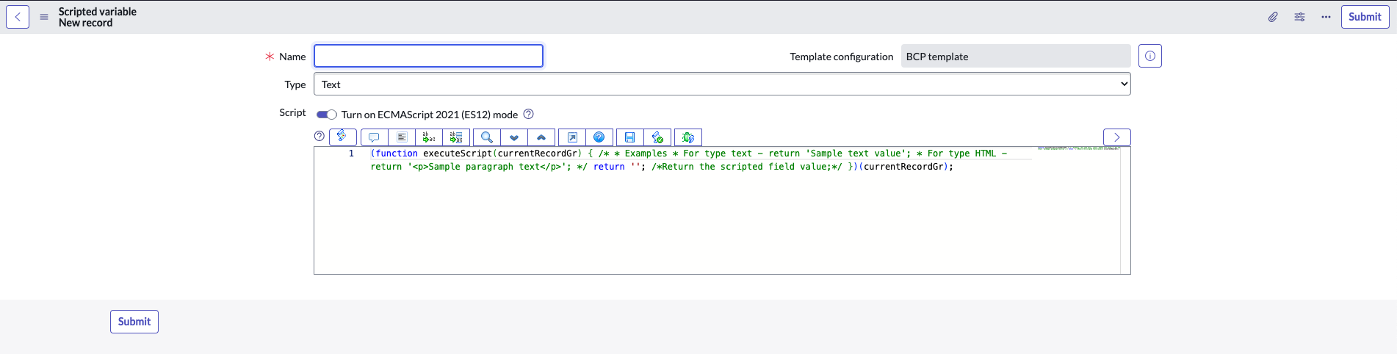1397x354 pixels.
Task: Click the 'Template configuration' label
Action: pyautogui.click(x=842, y=57)
